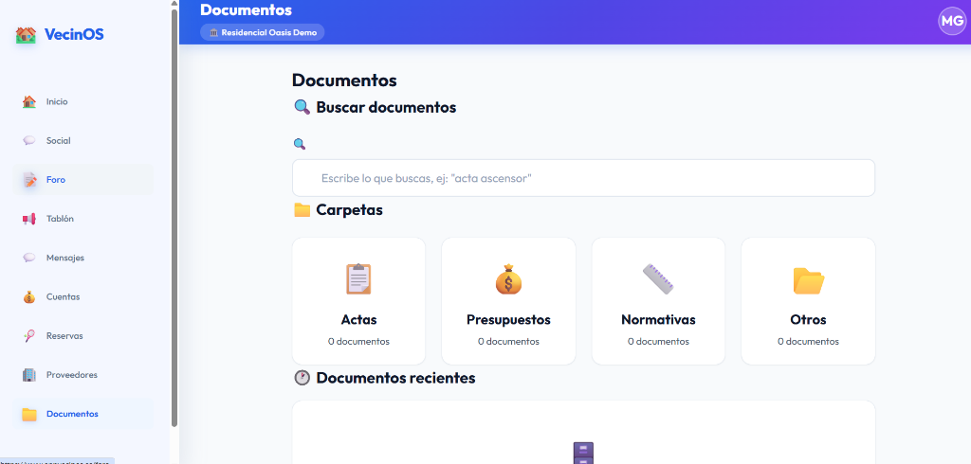
Task: Click the bank icon in Residencial Oasis badge
Action: coord(213,32)
